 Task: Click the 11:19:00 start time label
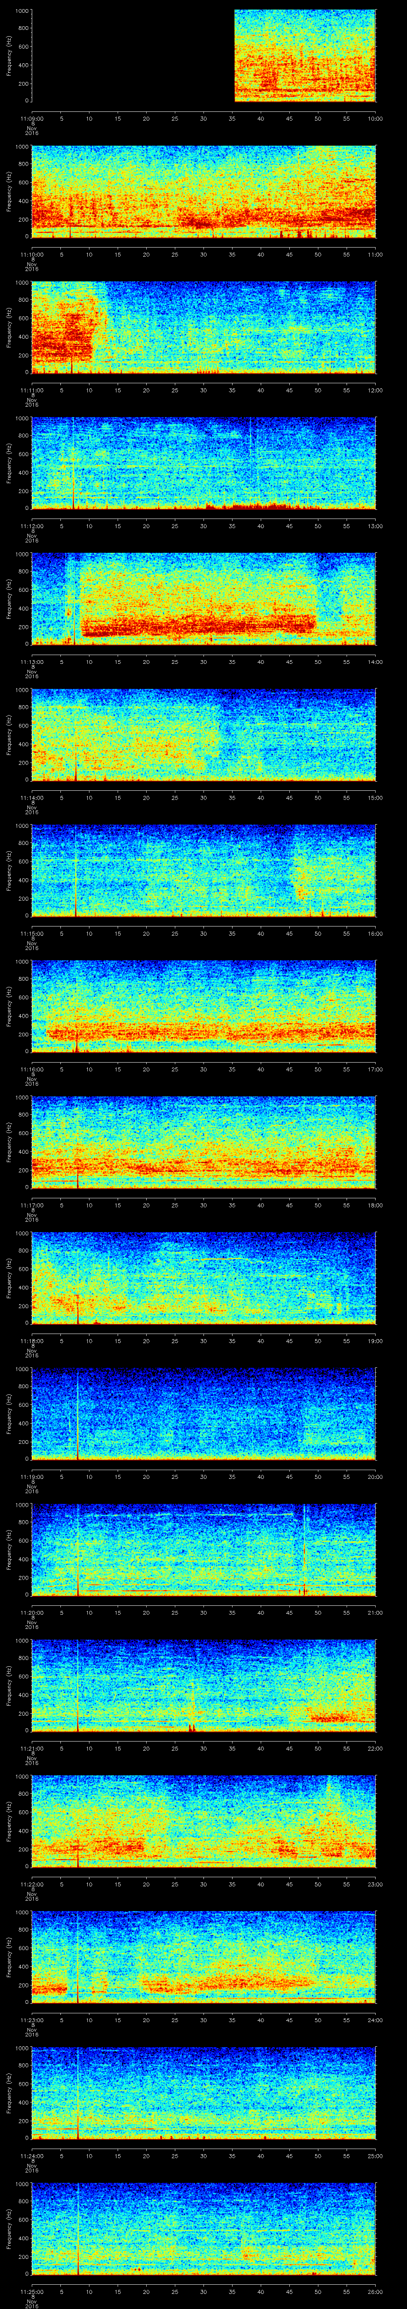31,1476
